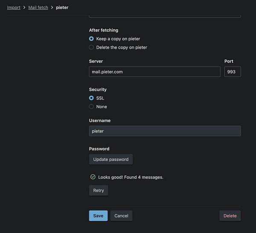
Task: Cancel editing the mail fetch
Action: 121,216
